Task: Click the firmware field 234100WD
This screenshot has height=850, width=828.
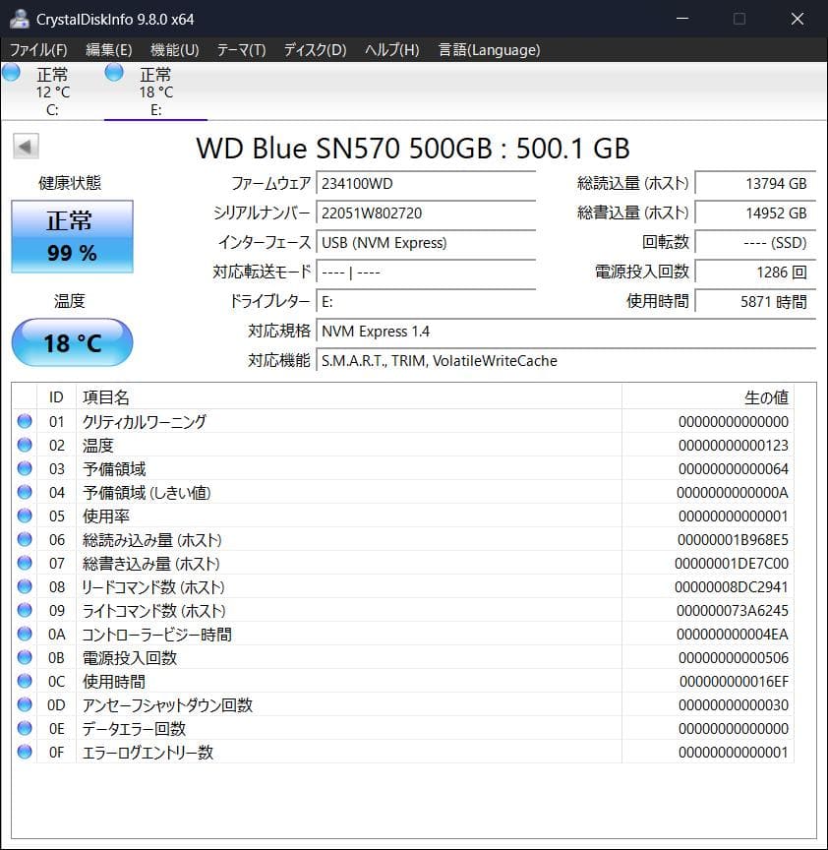Action: pos(426,184)
